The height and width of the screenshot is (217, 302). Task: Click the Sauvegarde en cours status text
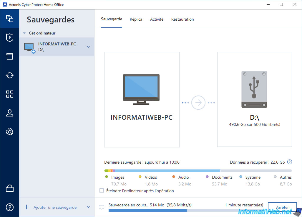(150, 205)
